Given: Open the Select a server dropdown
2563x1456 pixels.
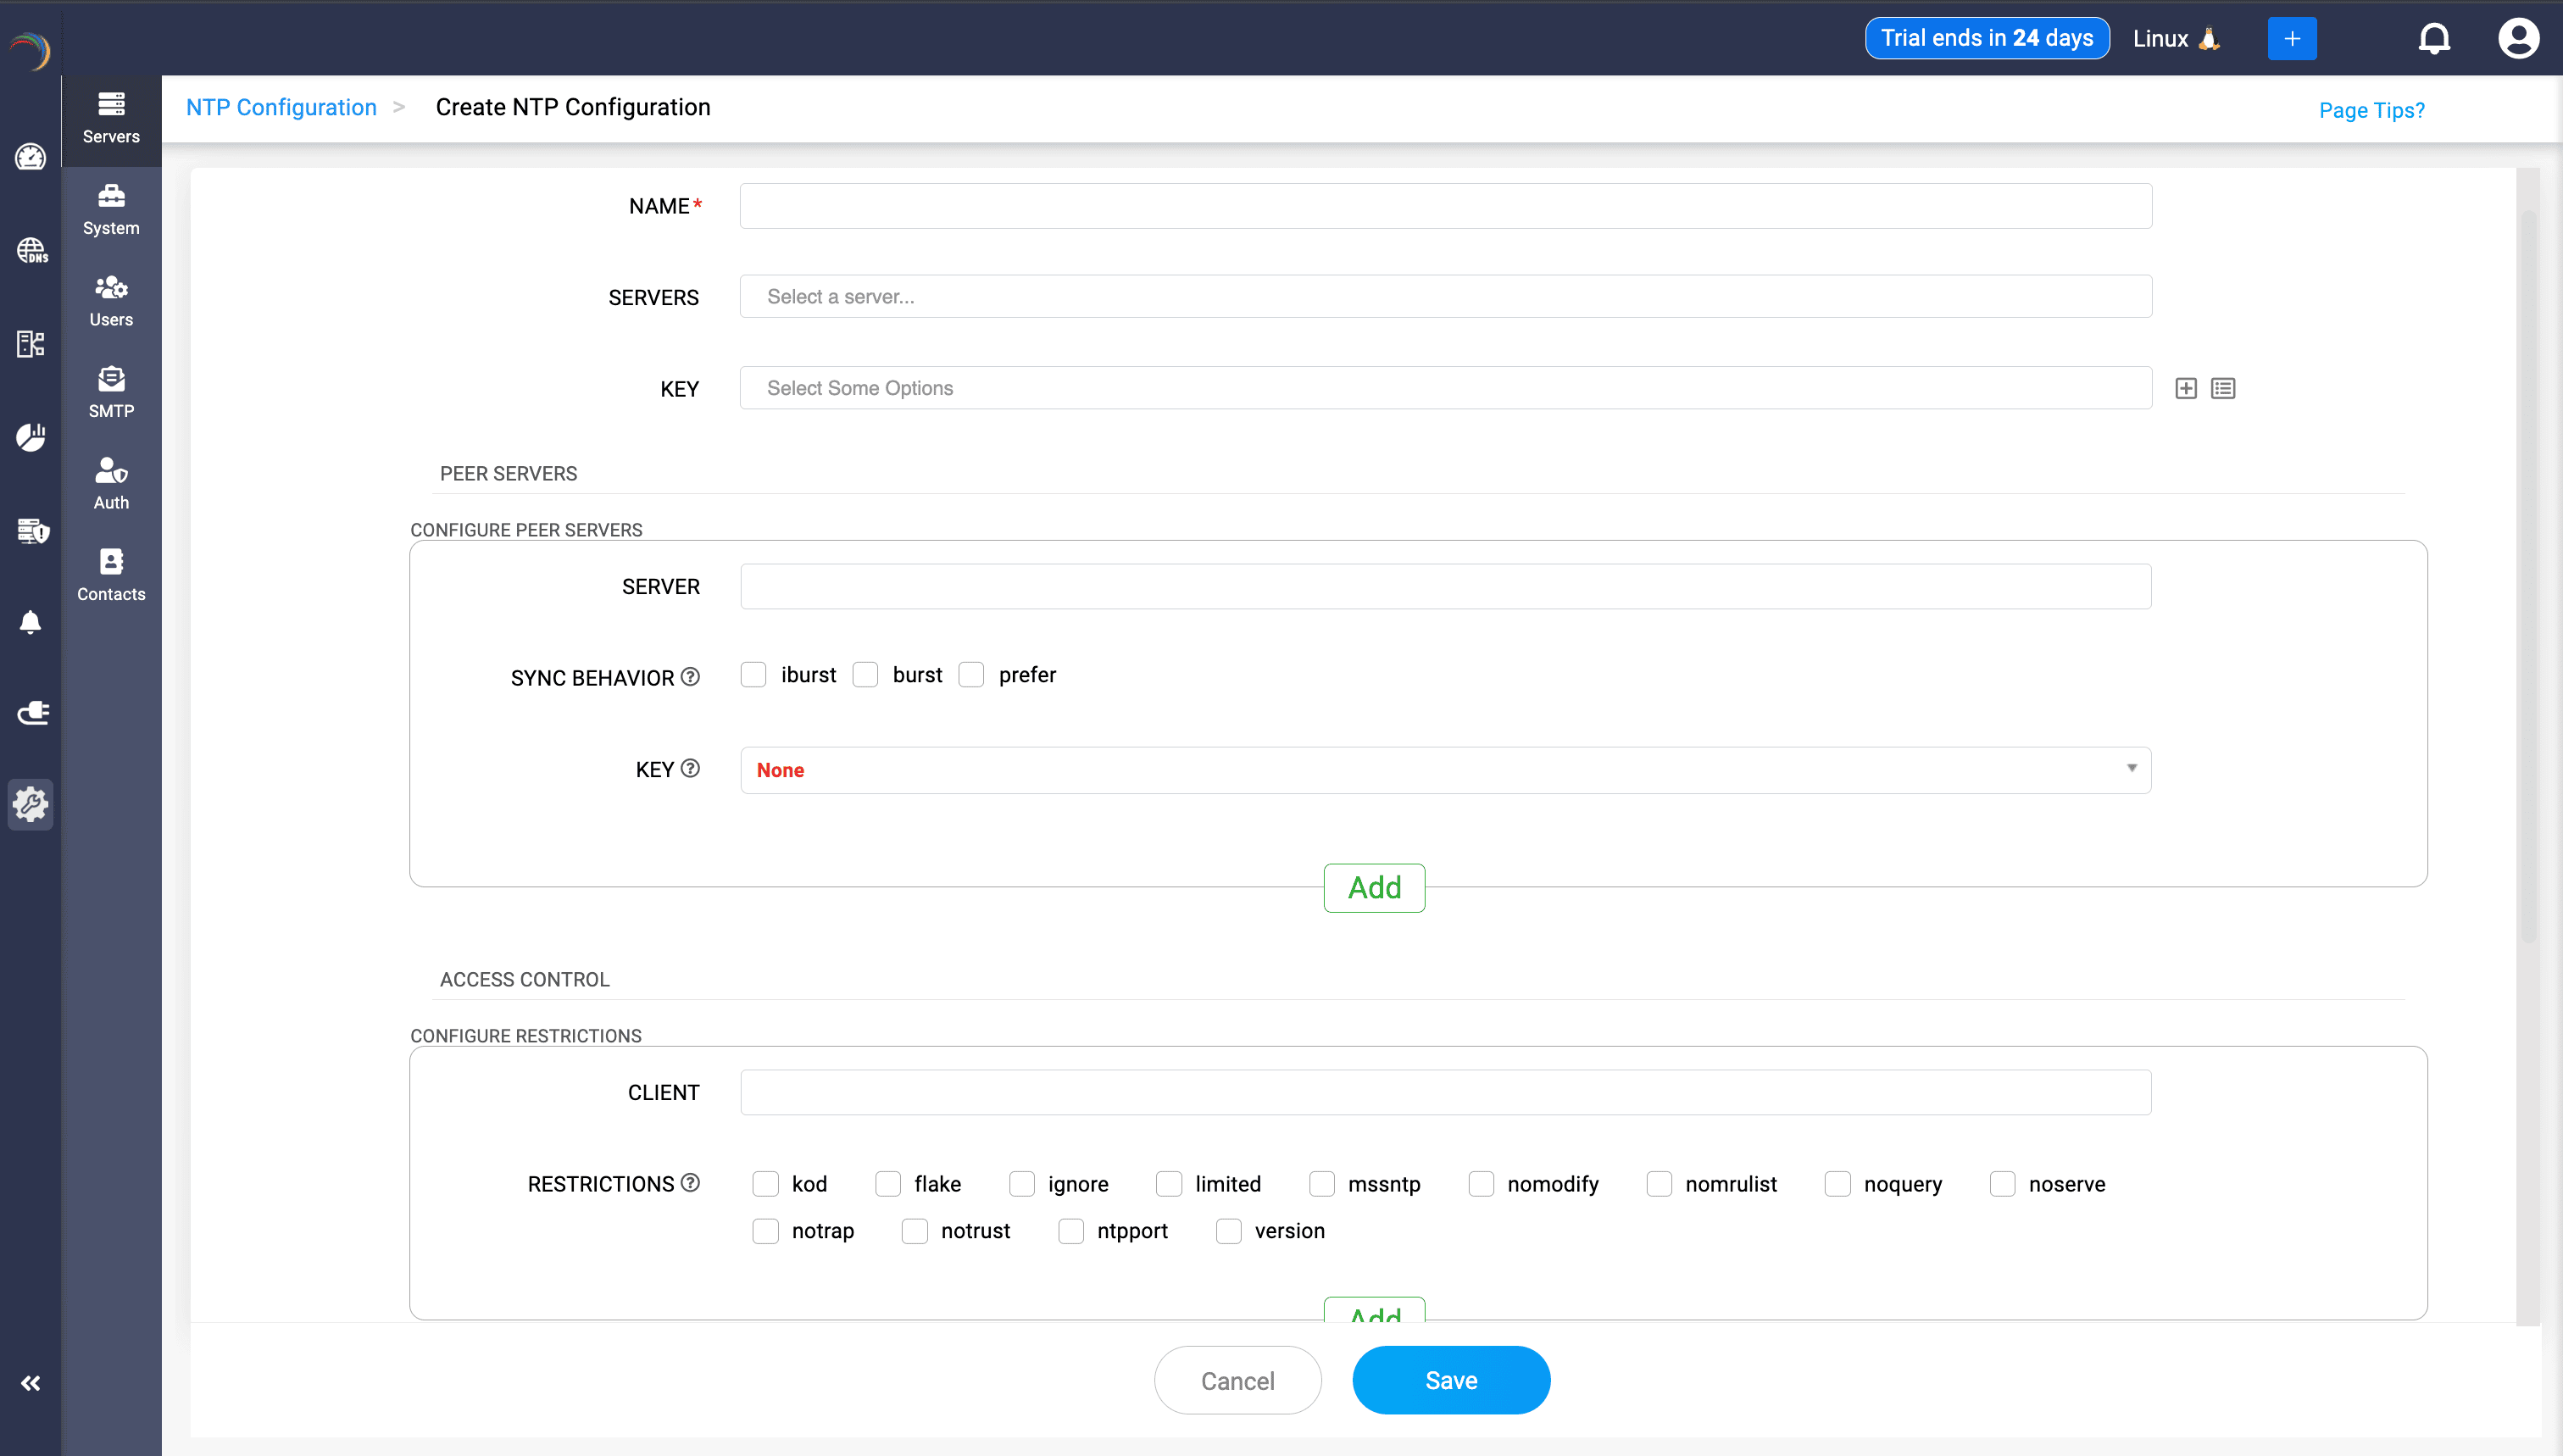Looking at the screenshot, I should pos(1445,296).
